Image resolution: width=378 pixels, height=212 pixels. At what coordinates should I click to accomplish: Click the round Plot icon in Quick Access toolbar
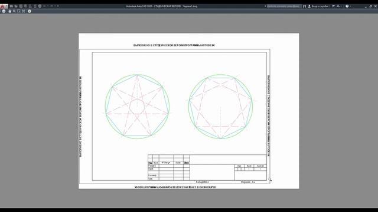(x=40, y=6)
